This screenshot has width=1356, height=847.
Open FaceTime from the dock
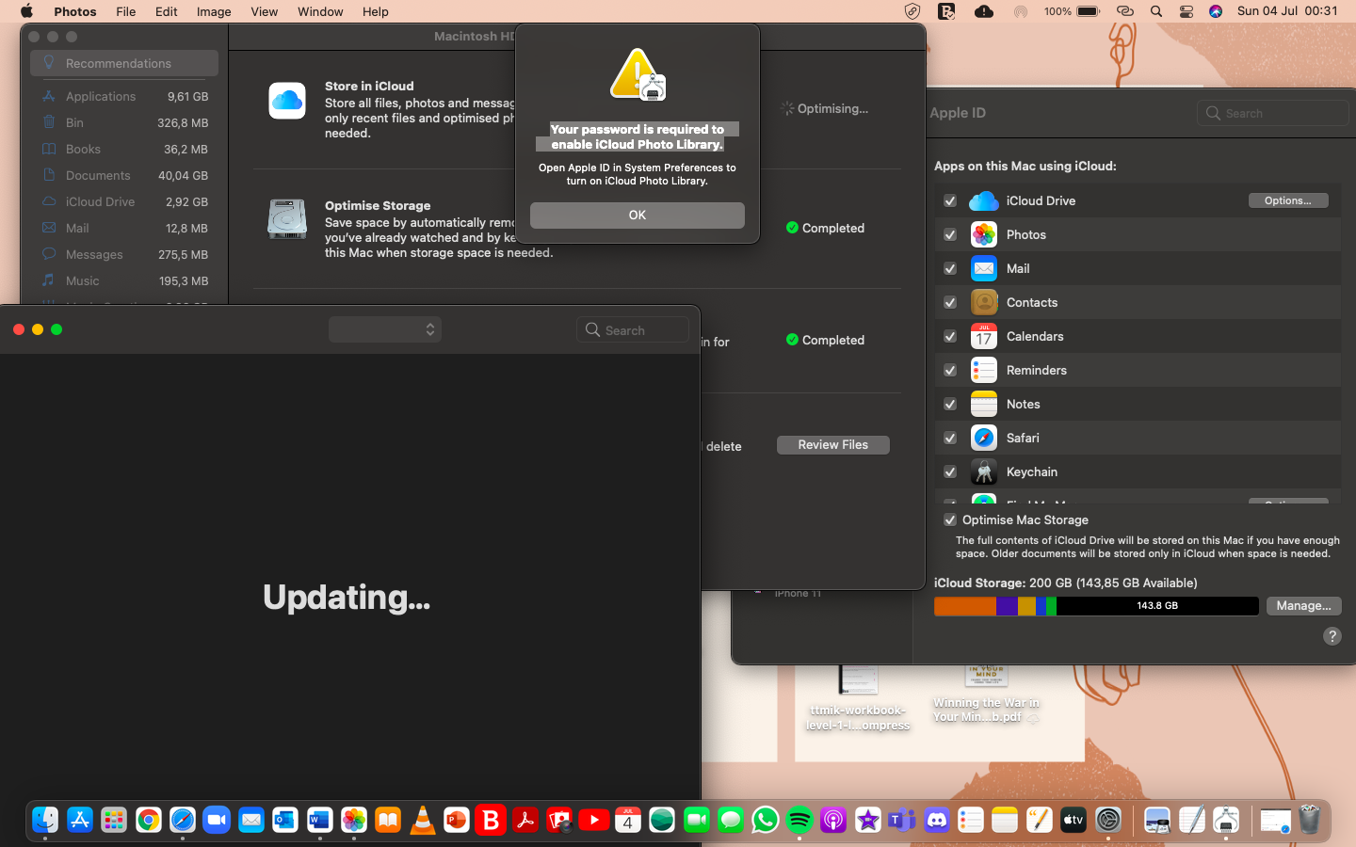tap(697, 821)
